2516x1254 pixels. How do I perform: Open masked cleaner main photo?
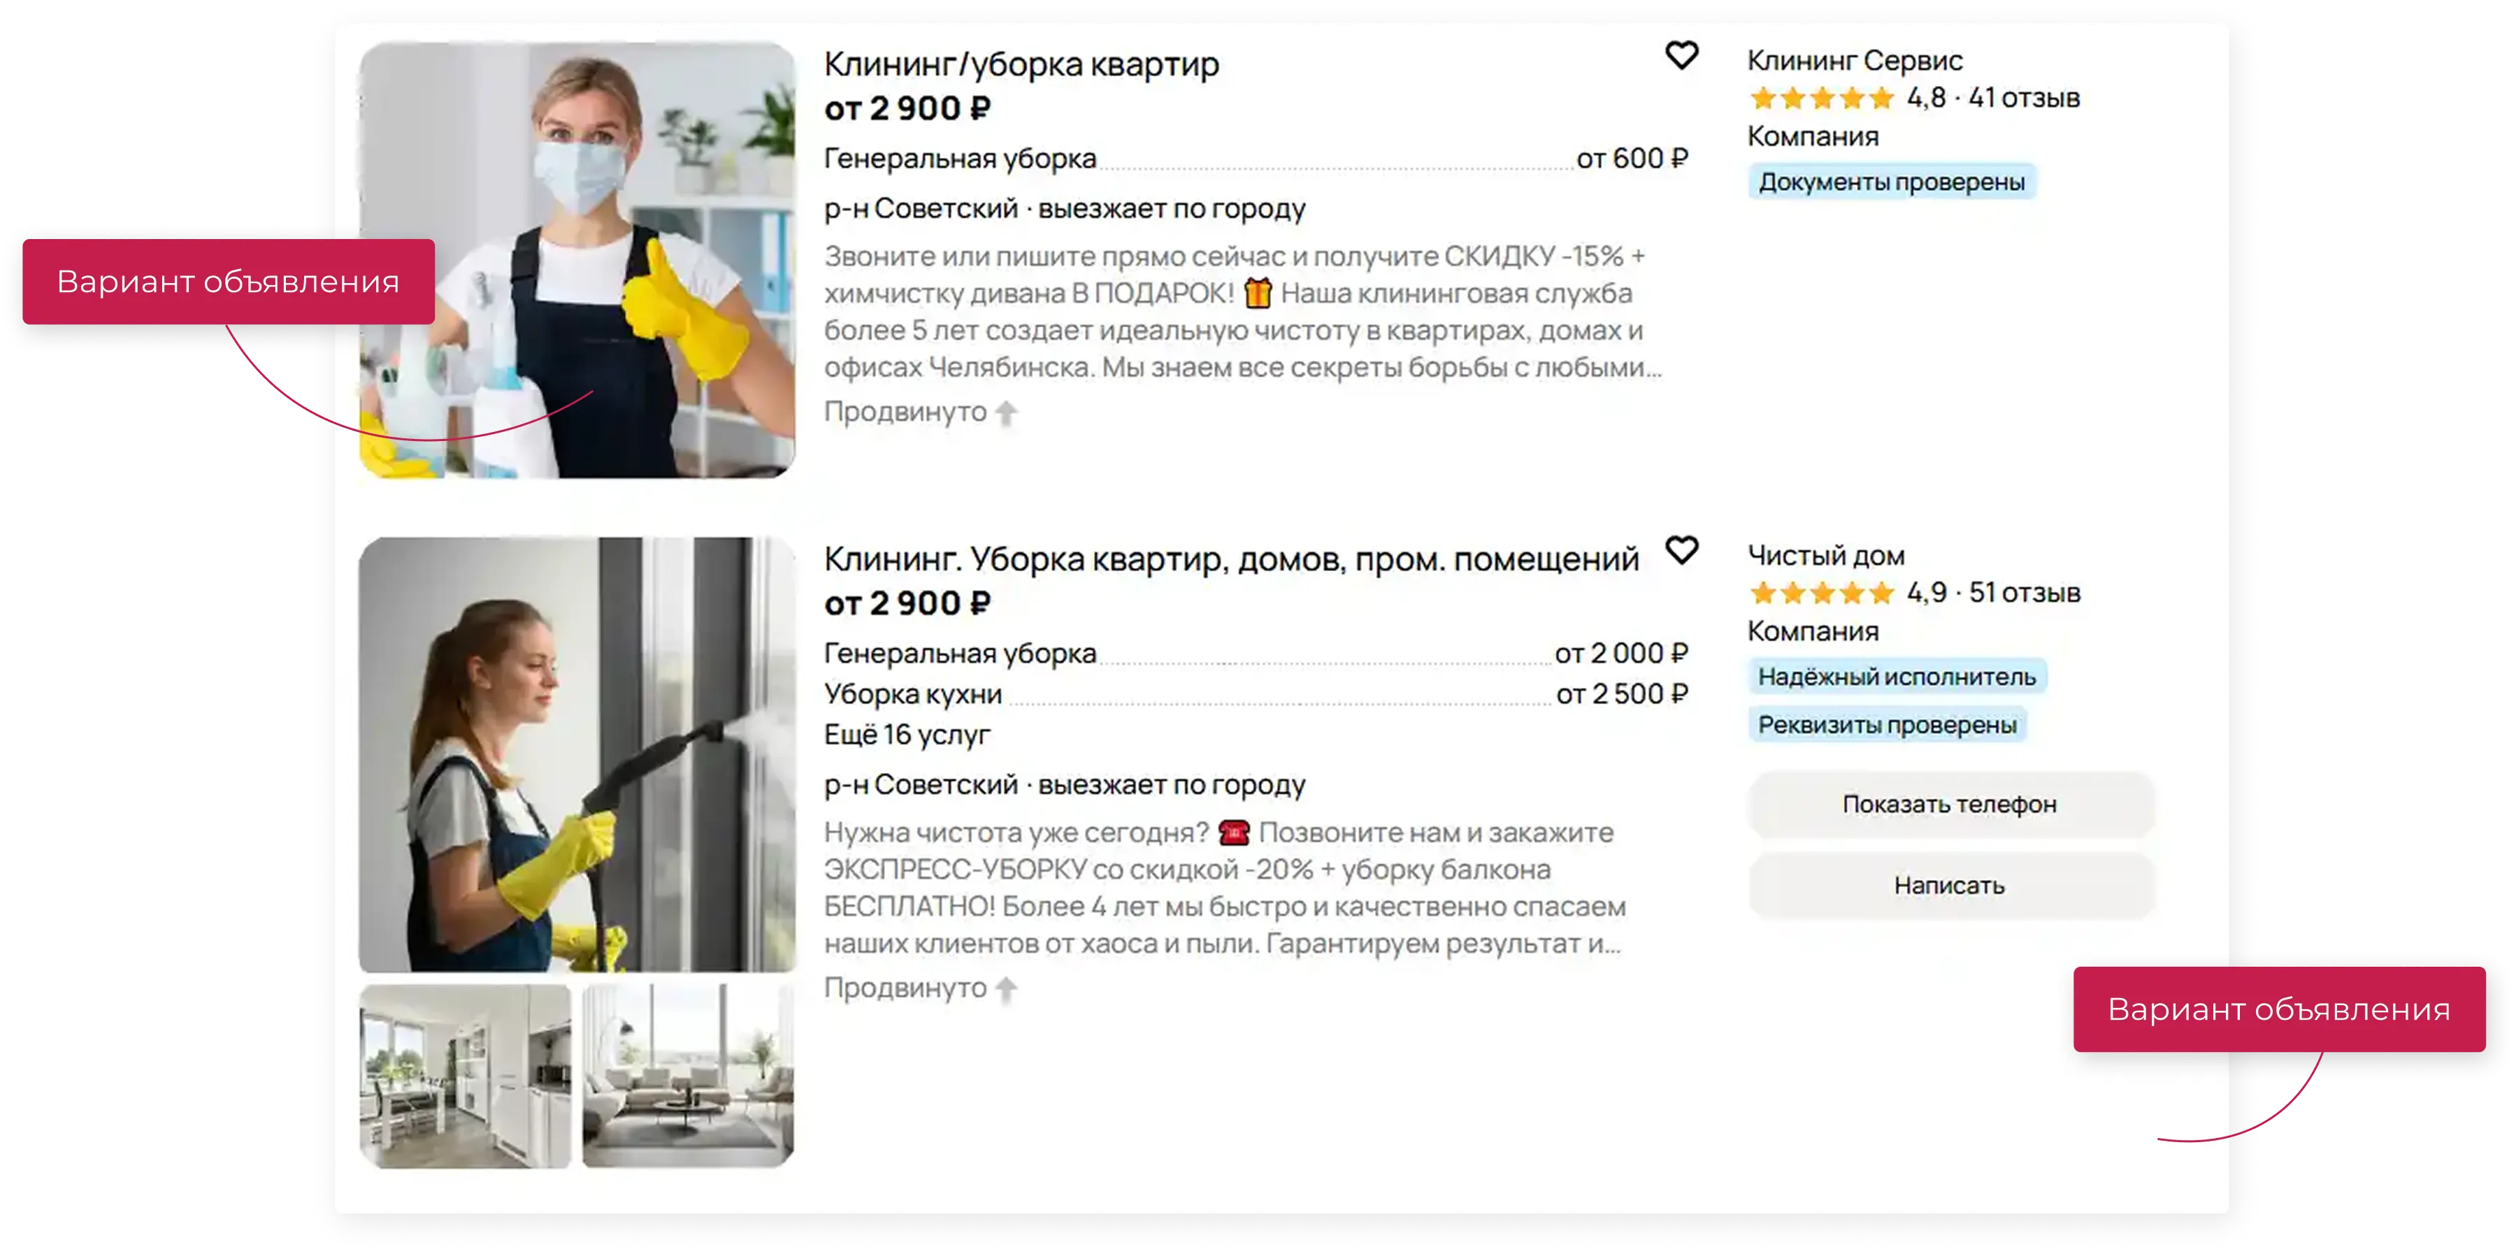coord(577,260)
